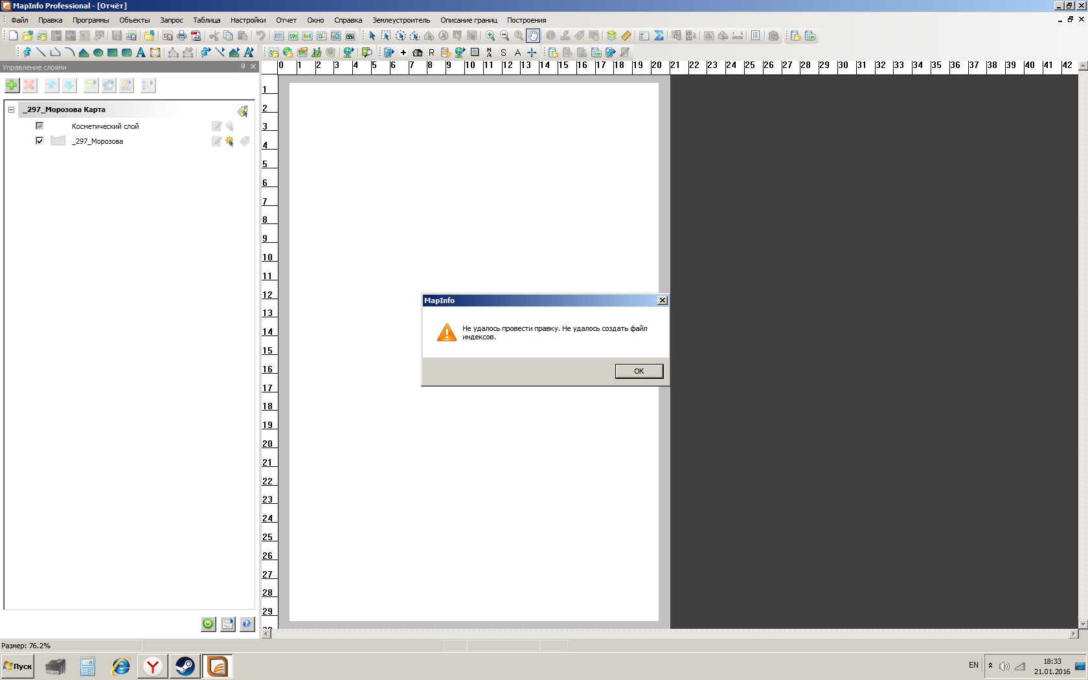
Task: Click the warning triangle icon in the dialog
Action: 447,332
